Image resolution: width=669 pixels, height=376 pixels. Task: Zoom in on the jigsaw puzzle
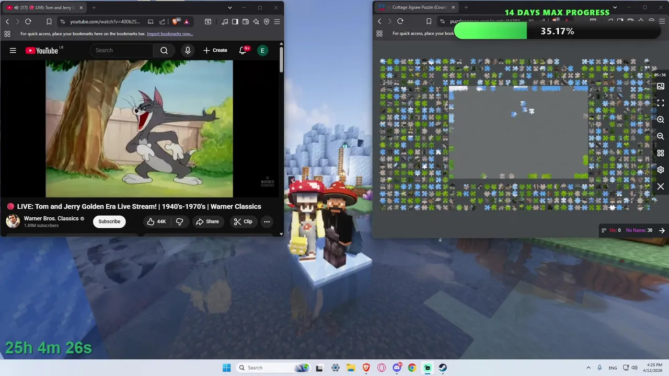coord(661,120)
